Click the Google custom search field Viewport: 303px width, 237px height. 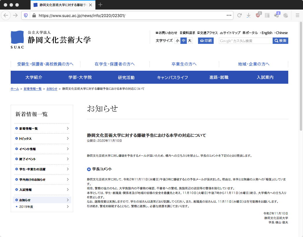(x=245, y=41)
